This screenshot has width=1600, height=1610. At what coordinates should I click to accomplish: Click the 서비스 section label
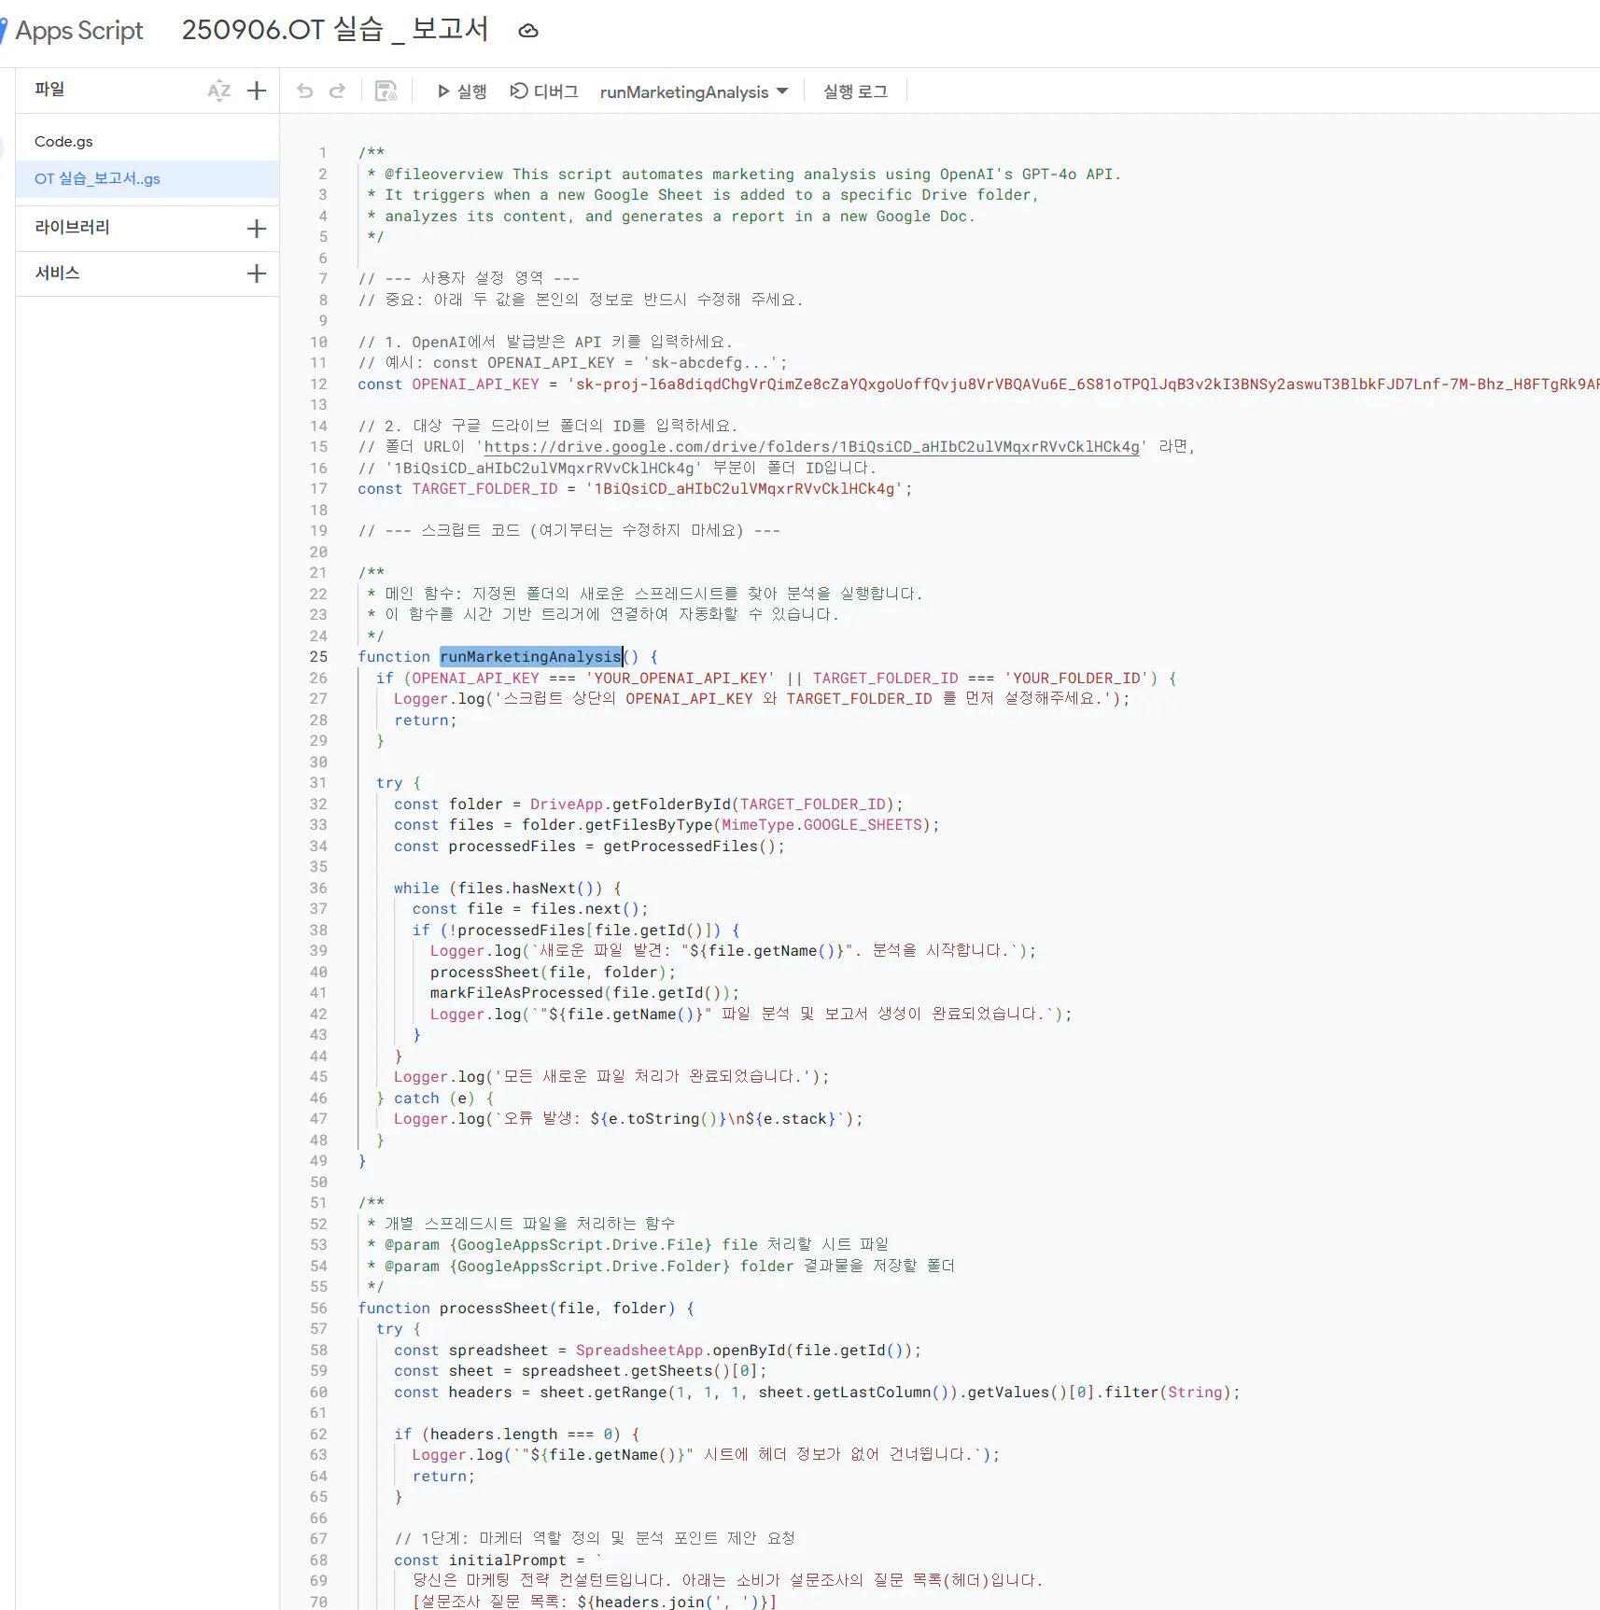coord(57,273)
